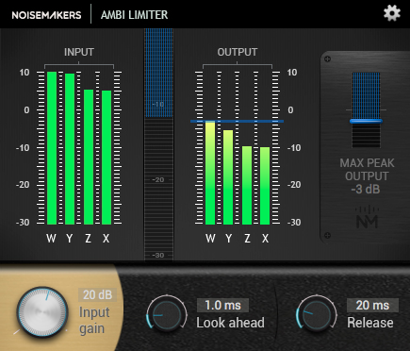Click the output W channel meter bar
Viewport: 410px width, 351px height.
[210, 173]
